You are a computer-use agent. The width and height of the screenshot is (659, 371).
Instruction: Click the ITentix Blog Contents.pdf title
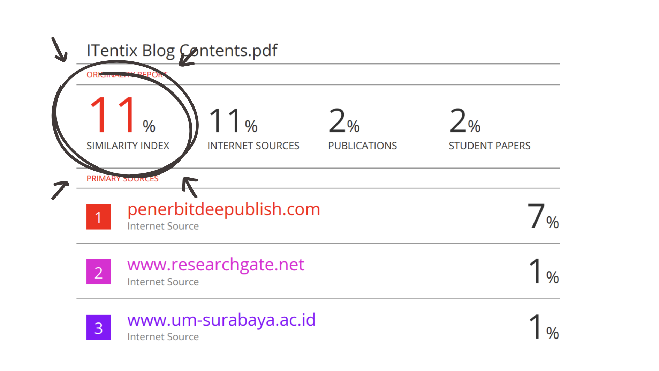(x=182, y=51)
